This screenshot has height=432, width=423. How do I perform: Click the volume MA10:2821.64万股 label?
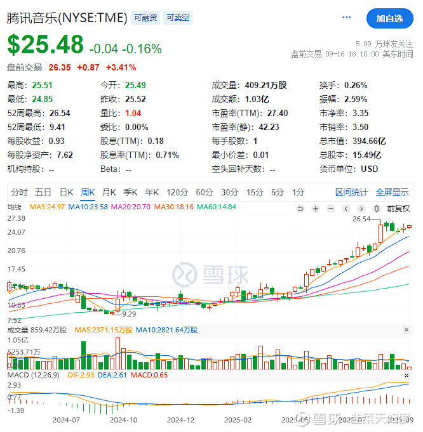point(166,330)
